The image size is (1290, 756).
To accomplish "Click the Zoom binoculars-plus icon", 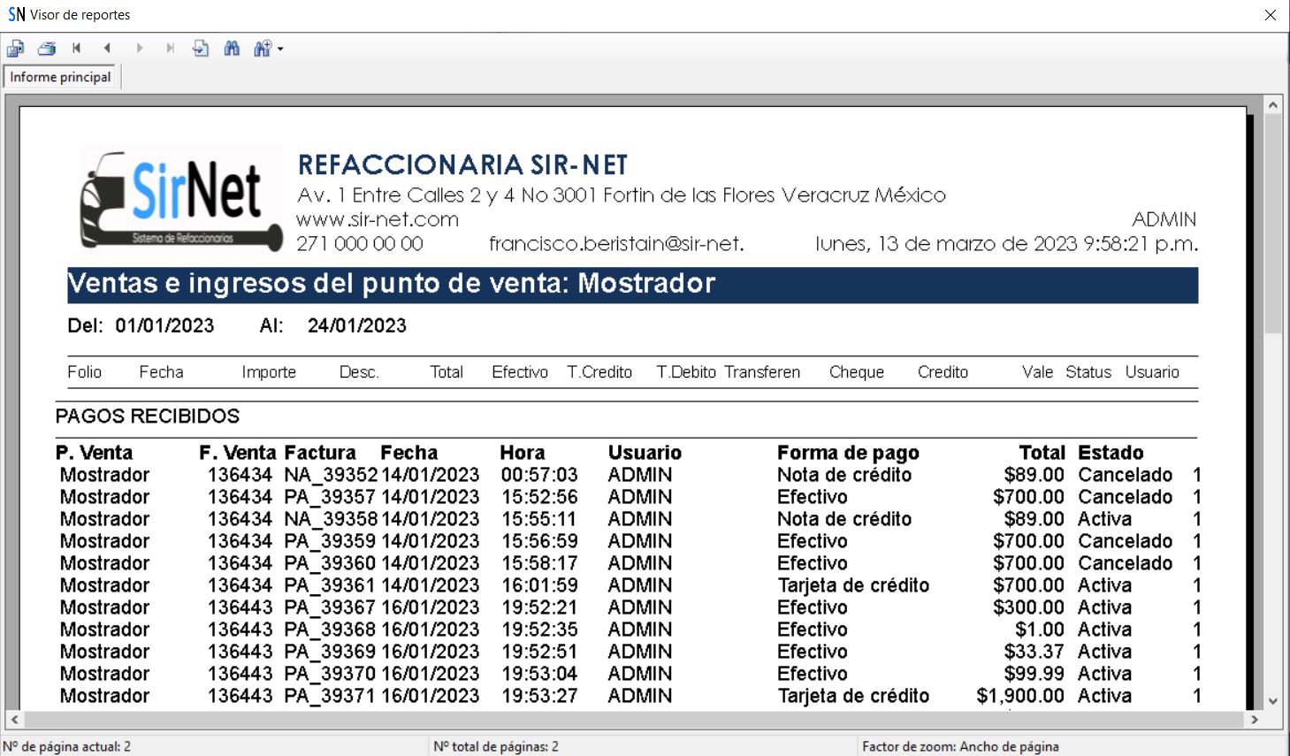I will coord(262,49).
